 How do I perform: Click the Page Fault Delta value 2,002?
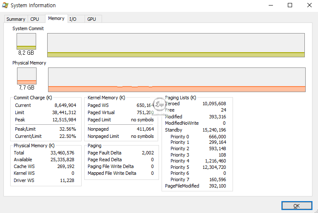(x=148, y=153)
